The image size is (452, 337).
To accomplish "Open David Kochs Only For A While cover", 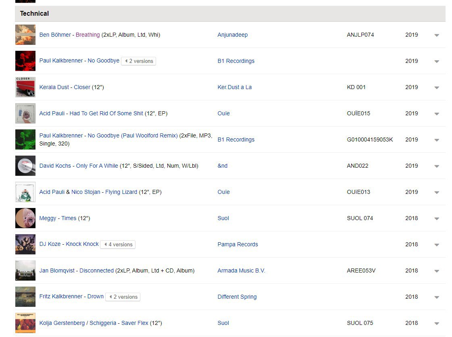I will [25, 166].
